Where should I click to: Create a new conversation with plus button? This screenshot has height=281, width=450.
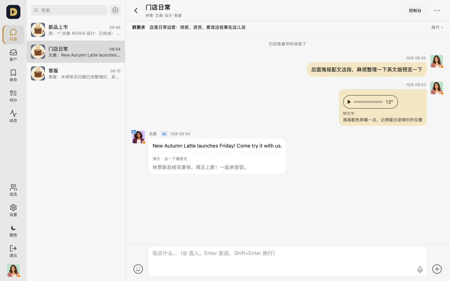click(x=115, y=10)
